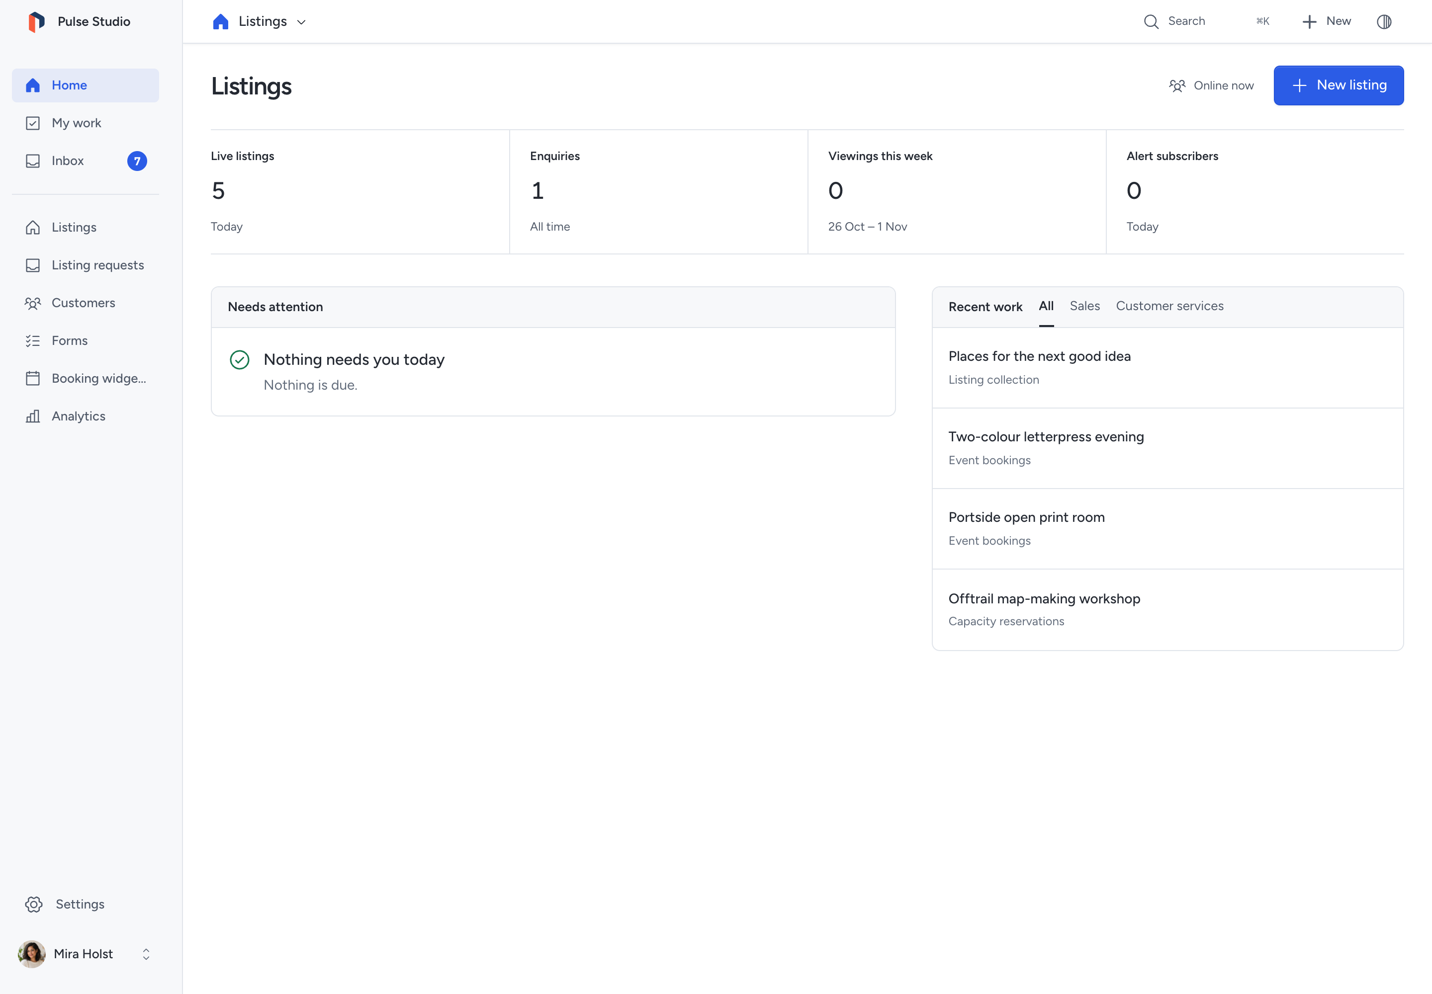Open My work checkbox icon in sidebar
Image resolution: width=1432 pixels, height=994 pixels.
[33, 123]
